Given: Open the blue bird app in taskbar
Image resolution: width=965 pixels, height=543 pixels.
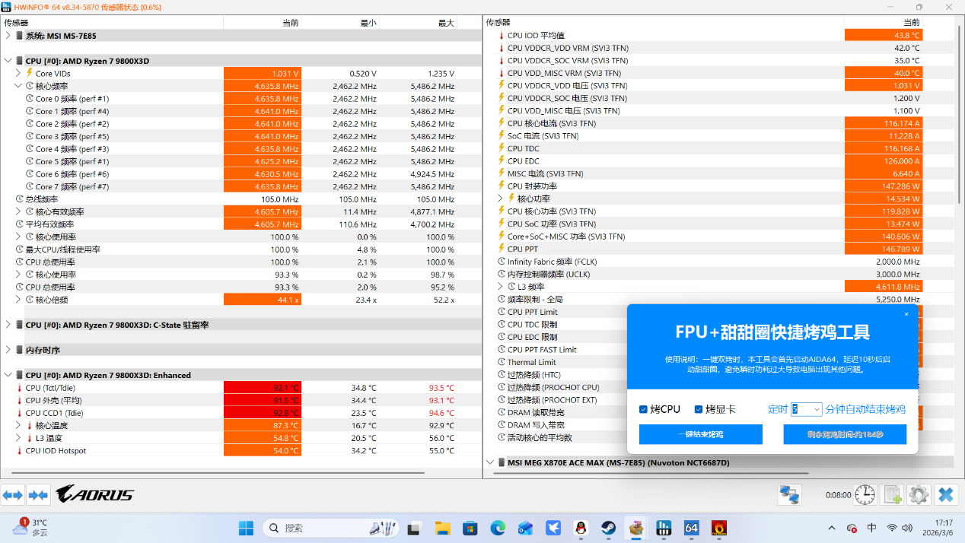Looking at the screenshot, I should 553,528.
